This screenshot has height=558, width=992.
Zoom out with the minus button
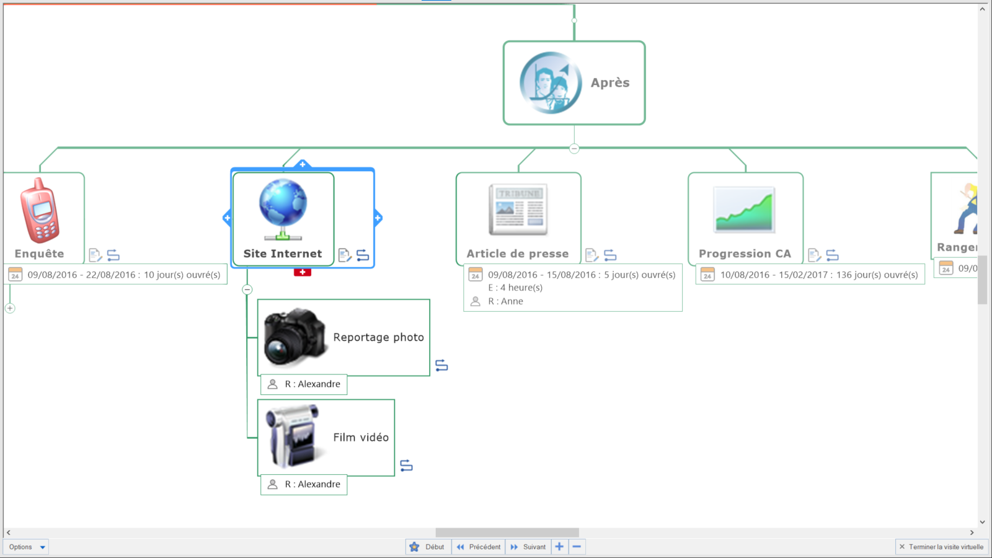(x=577, y=547)
